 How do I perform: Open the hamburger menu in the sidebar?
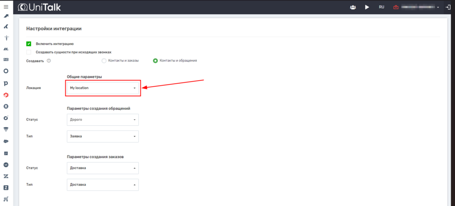point(6,7)
